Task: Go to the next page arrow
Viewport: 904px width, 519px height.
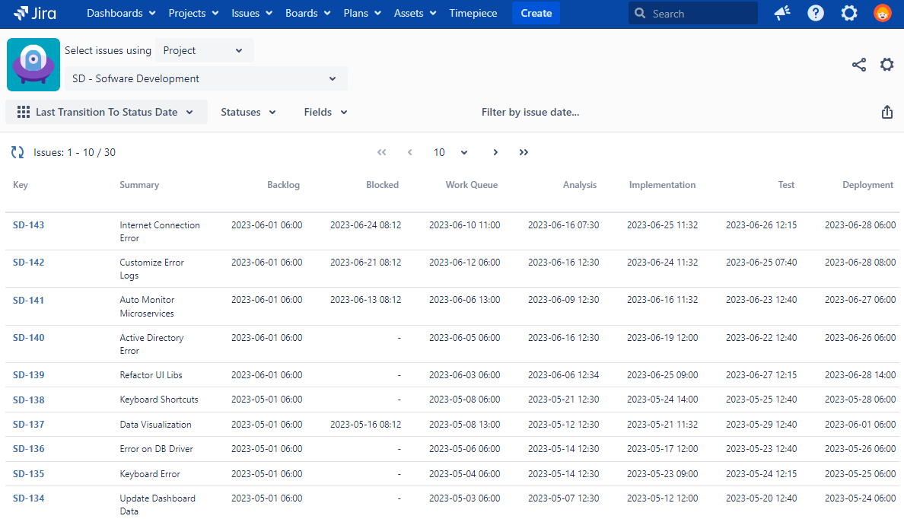Action: (495, 152)
